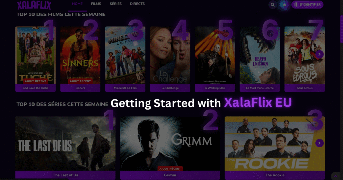Open Minecraft, Le Film poster
This screenshot has height=180, width=343.
(125, 55)
